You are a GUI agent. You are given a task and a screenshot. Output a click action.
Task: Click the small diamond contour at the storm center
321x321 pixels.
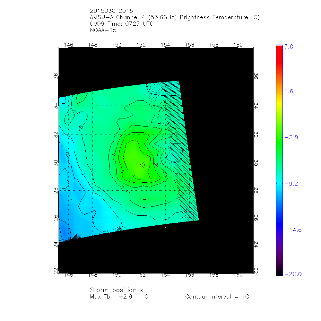(x=143, y=165)
